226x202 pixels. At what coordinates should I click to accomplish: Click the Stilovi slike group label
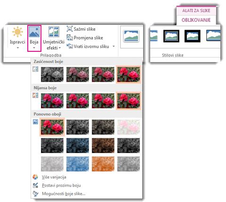pyautogui.click(x=173, y=55)
